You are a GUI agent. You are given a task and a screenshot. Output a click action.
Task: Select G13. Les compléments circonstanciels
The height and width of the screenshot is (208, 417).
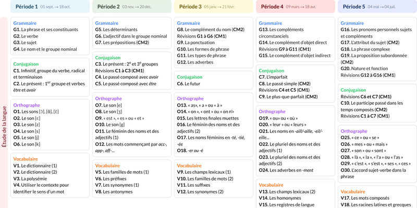click(281, 33)
